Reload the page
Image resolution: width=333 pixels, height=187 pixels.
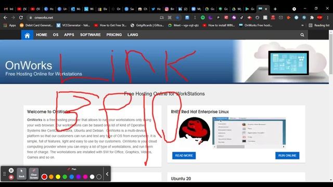click(21, 18)
